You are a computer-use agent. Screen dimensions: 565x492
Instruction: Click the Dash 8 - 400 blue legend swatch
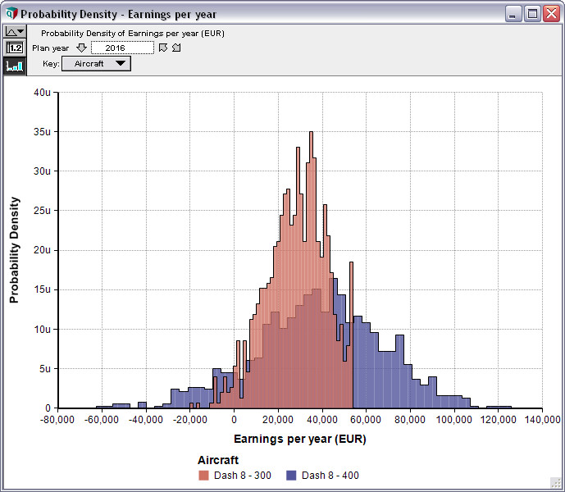292,476
